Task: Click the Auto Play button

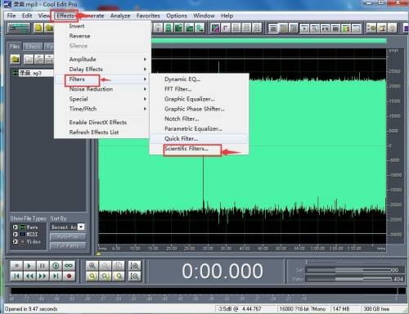Action: tap(68, 237)
